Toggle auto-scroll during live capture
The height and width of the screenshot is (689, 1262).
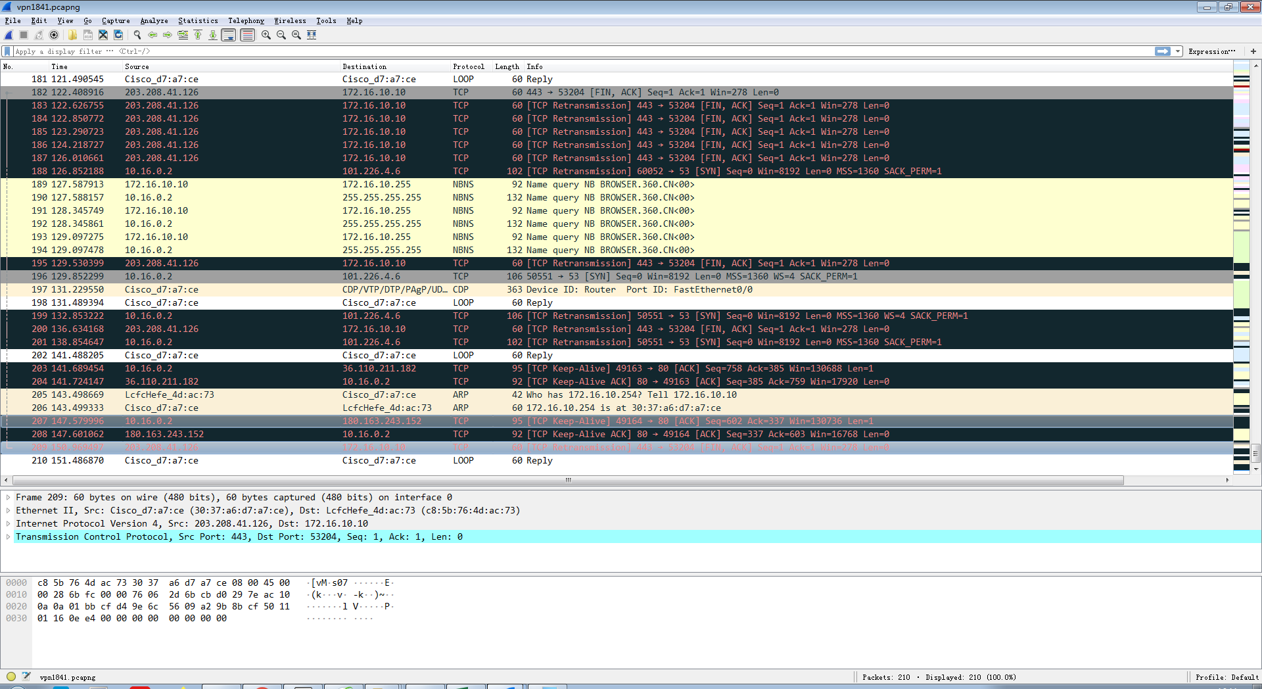pos(229,35)
